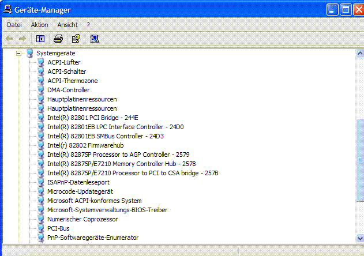Click the icon beside PCI-Bus

pos(41,228)
